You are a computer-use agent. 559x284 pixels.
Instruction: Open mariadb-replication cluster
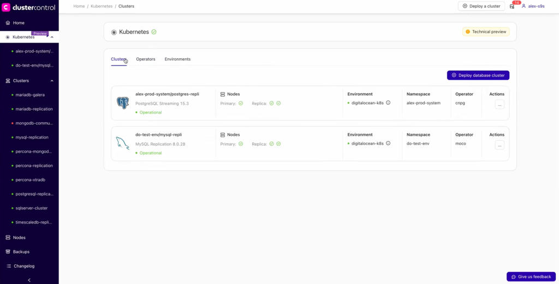coord(34,109)
